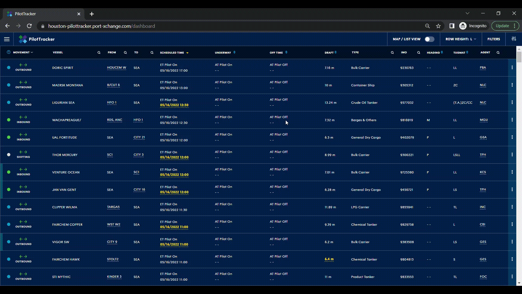
Task: Open row actions for MAERSK MONTANA
Action: coord(512,85)
